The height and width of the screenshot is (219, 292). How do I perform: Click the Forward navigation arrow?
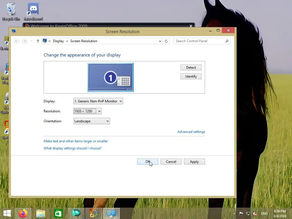[25, 41]
